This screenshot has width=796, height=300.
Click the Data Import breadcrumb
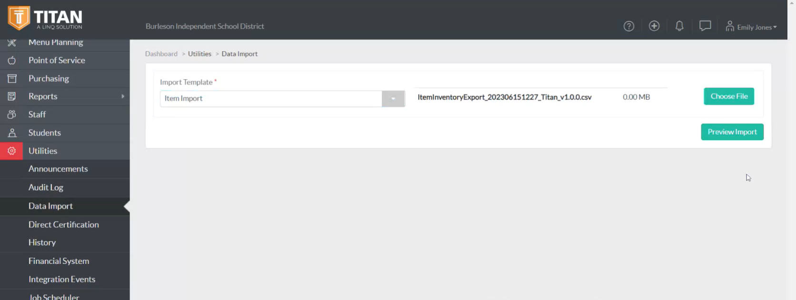pos(239,54)
